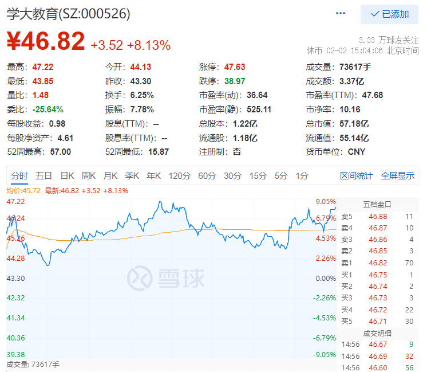Open the 月K chart tab
Image resolution: width=427 pixels, height=372 pixels.
(110, 176)
